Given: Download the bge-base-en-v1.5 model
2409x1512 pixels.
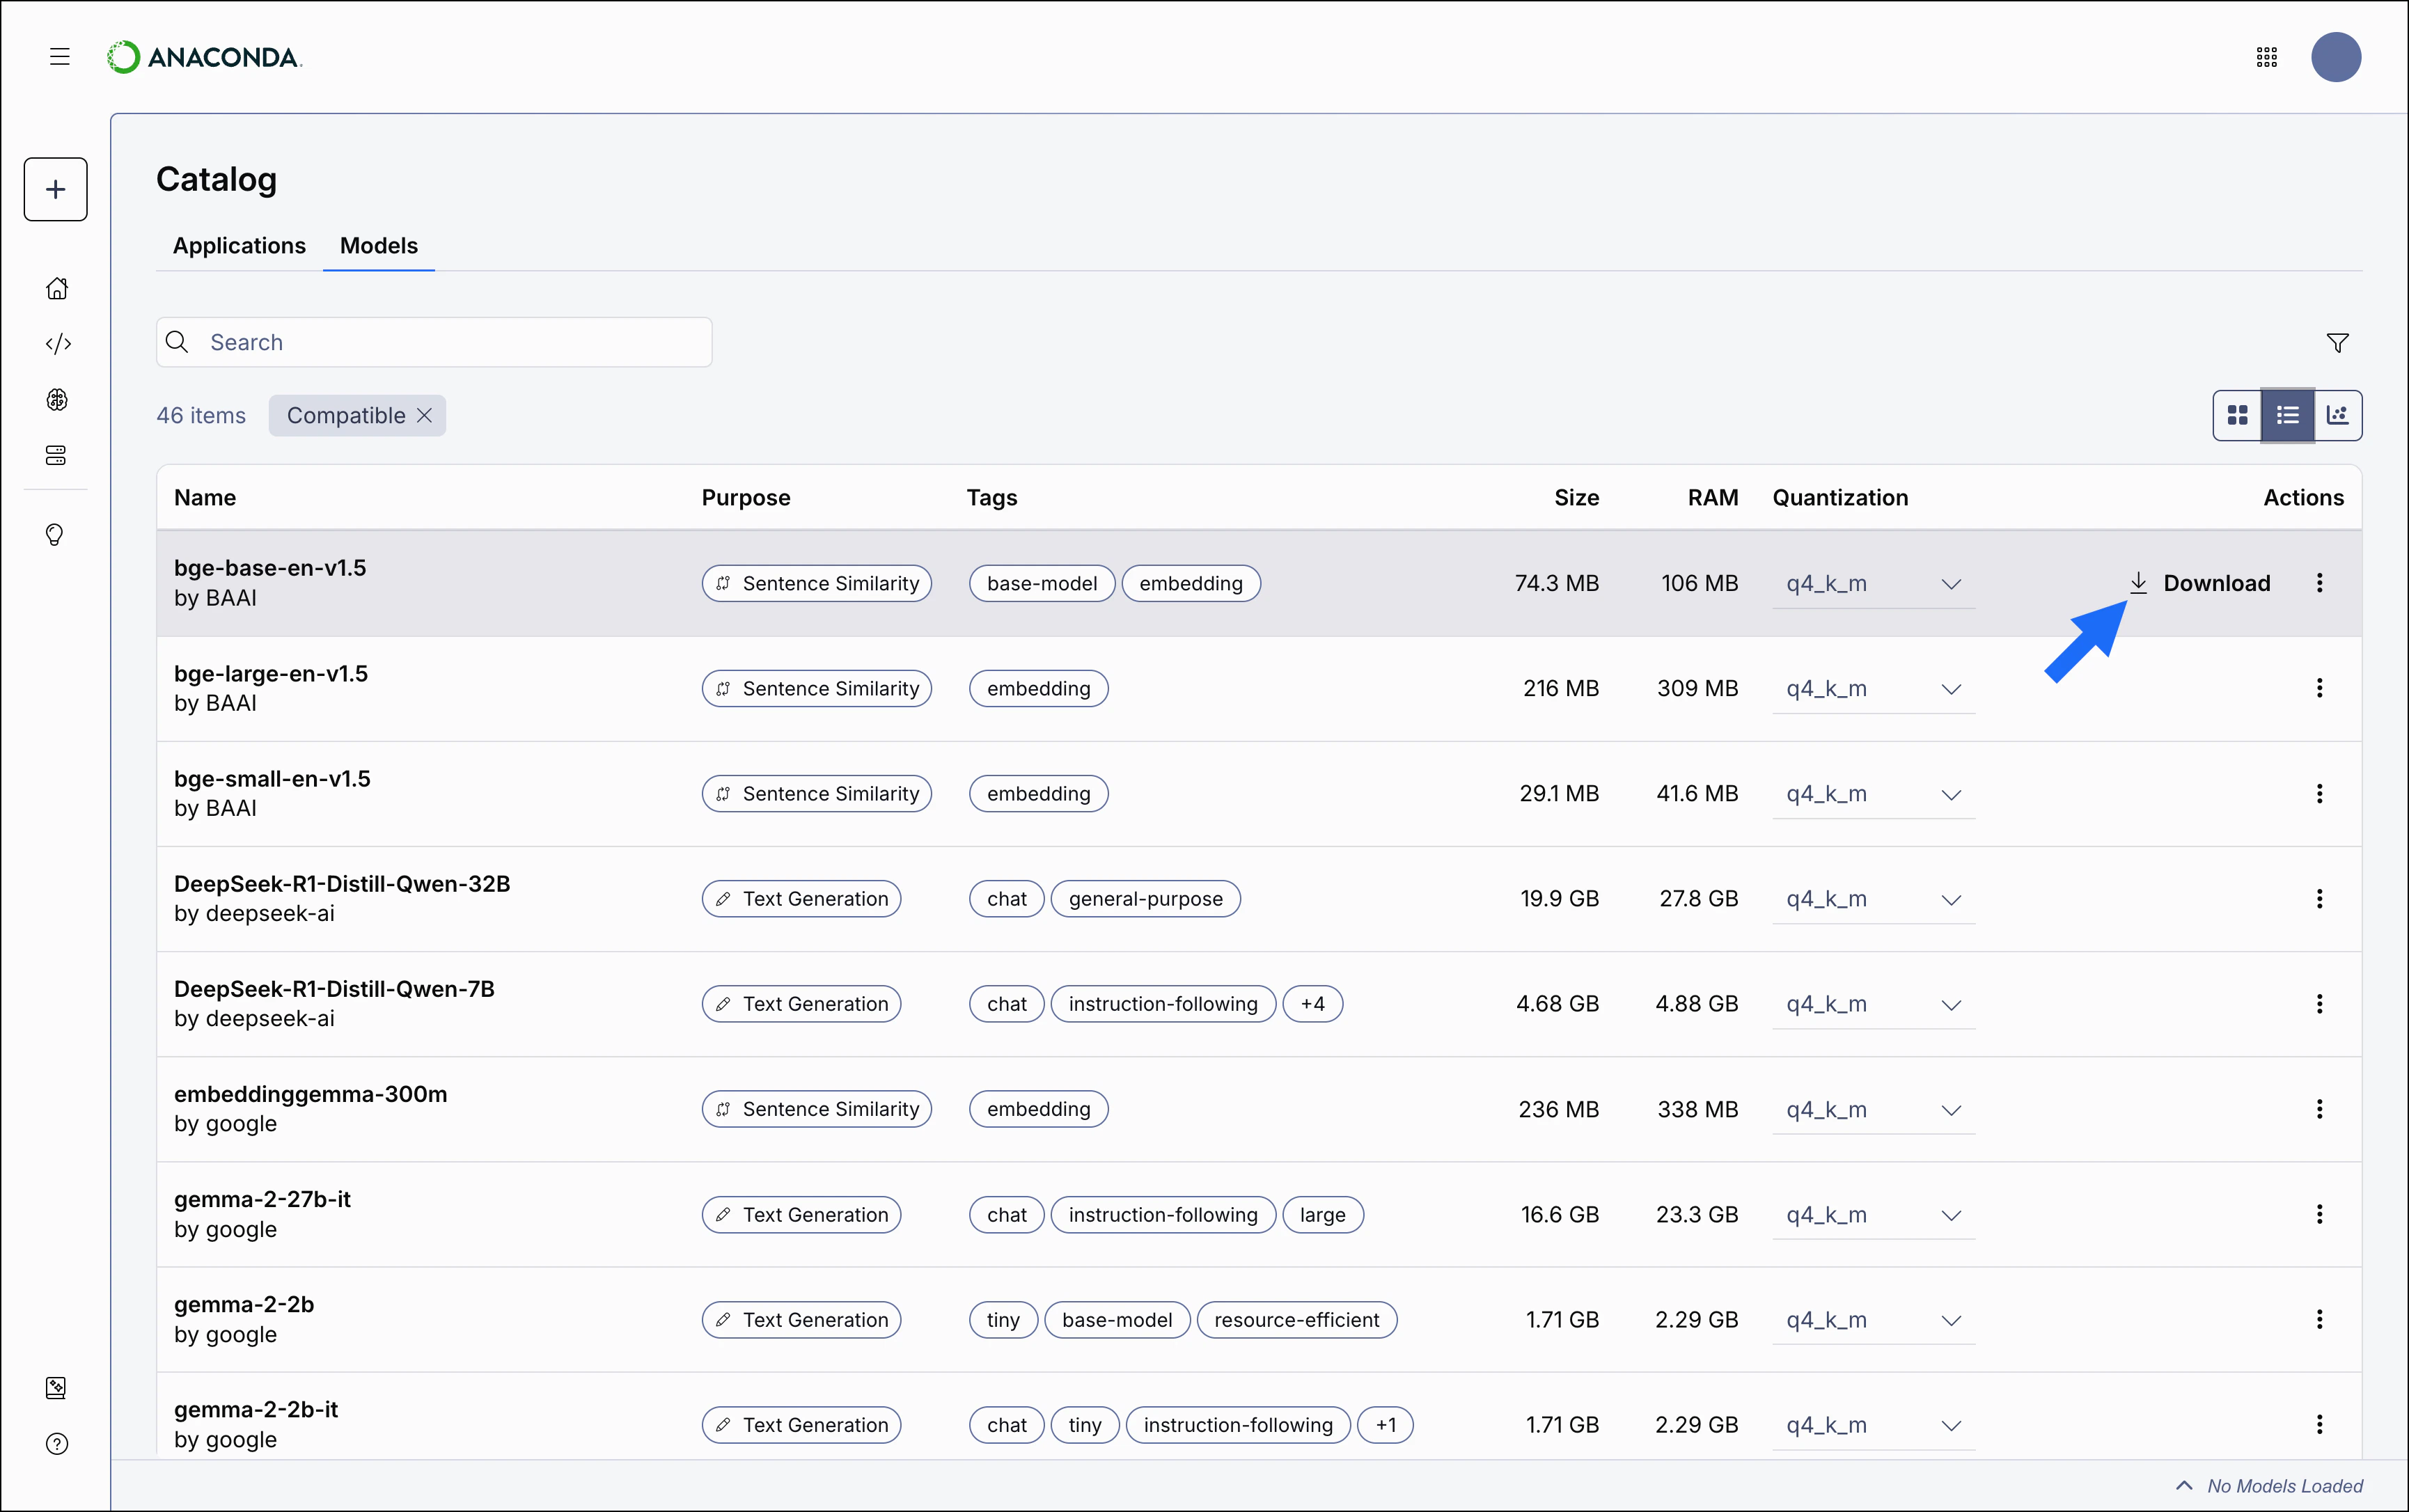Looking at the screenshot, I should point(2201,583).
